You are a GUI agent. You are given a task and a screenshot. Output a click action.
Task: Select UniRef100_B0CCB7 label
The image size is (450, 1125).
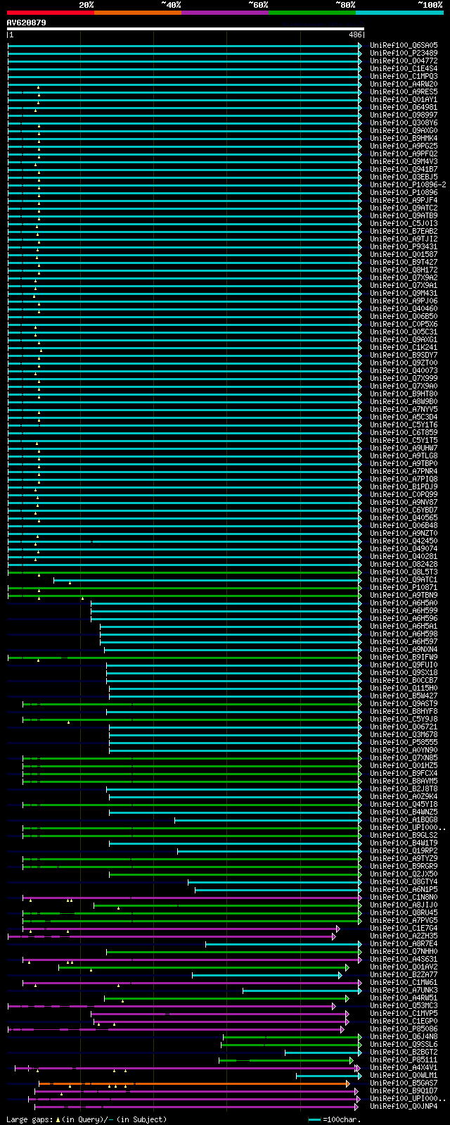tap(404, 680)
